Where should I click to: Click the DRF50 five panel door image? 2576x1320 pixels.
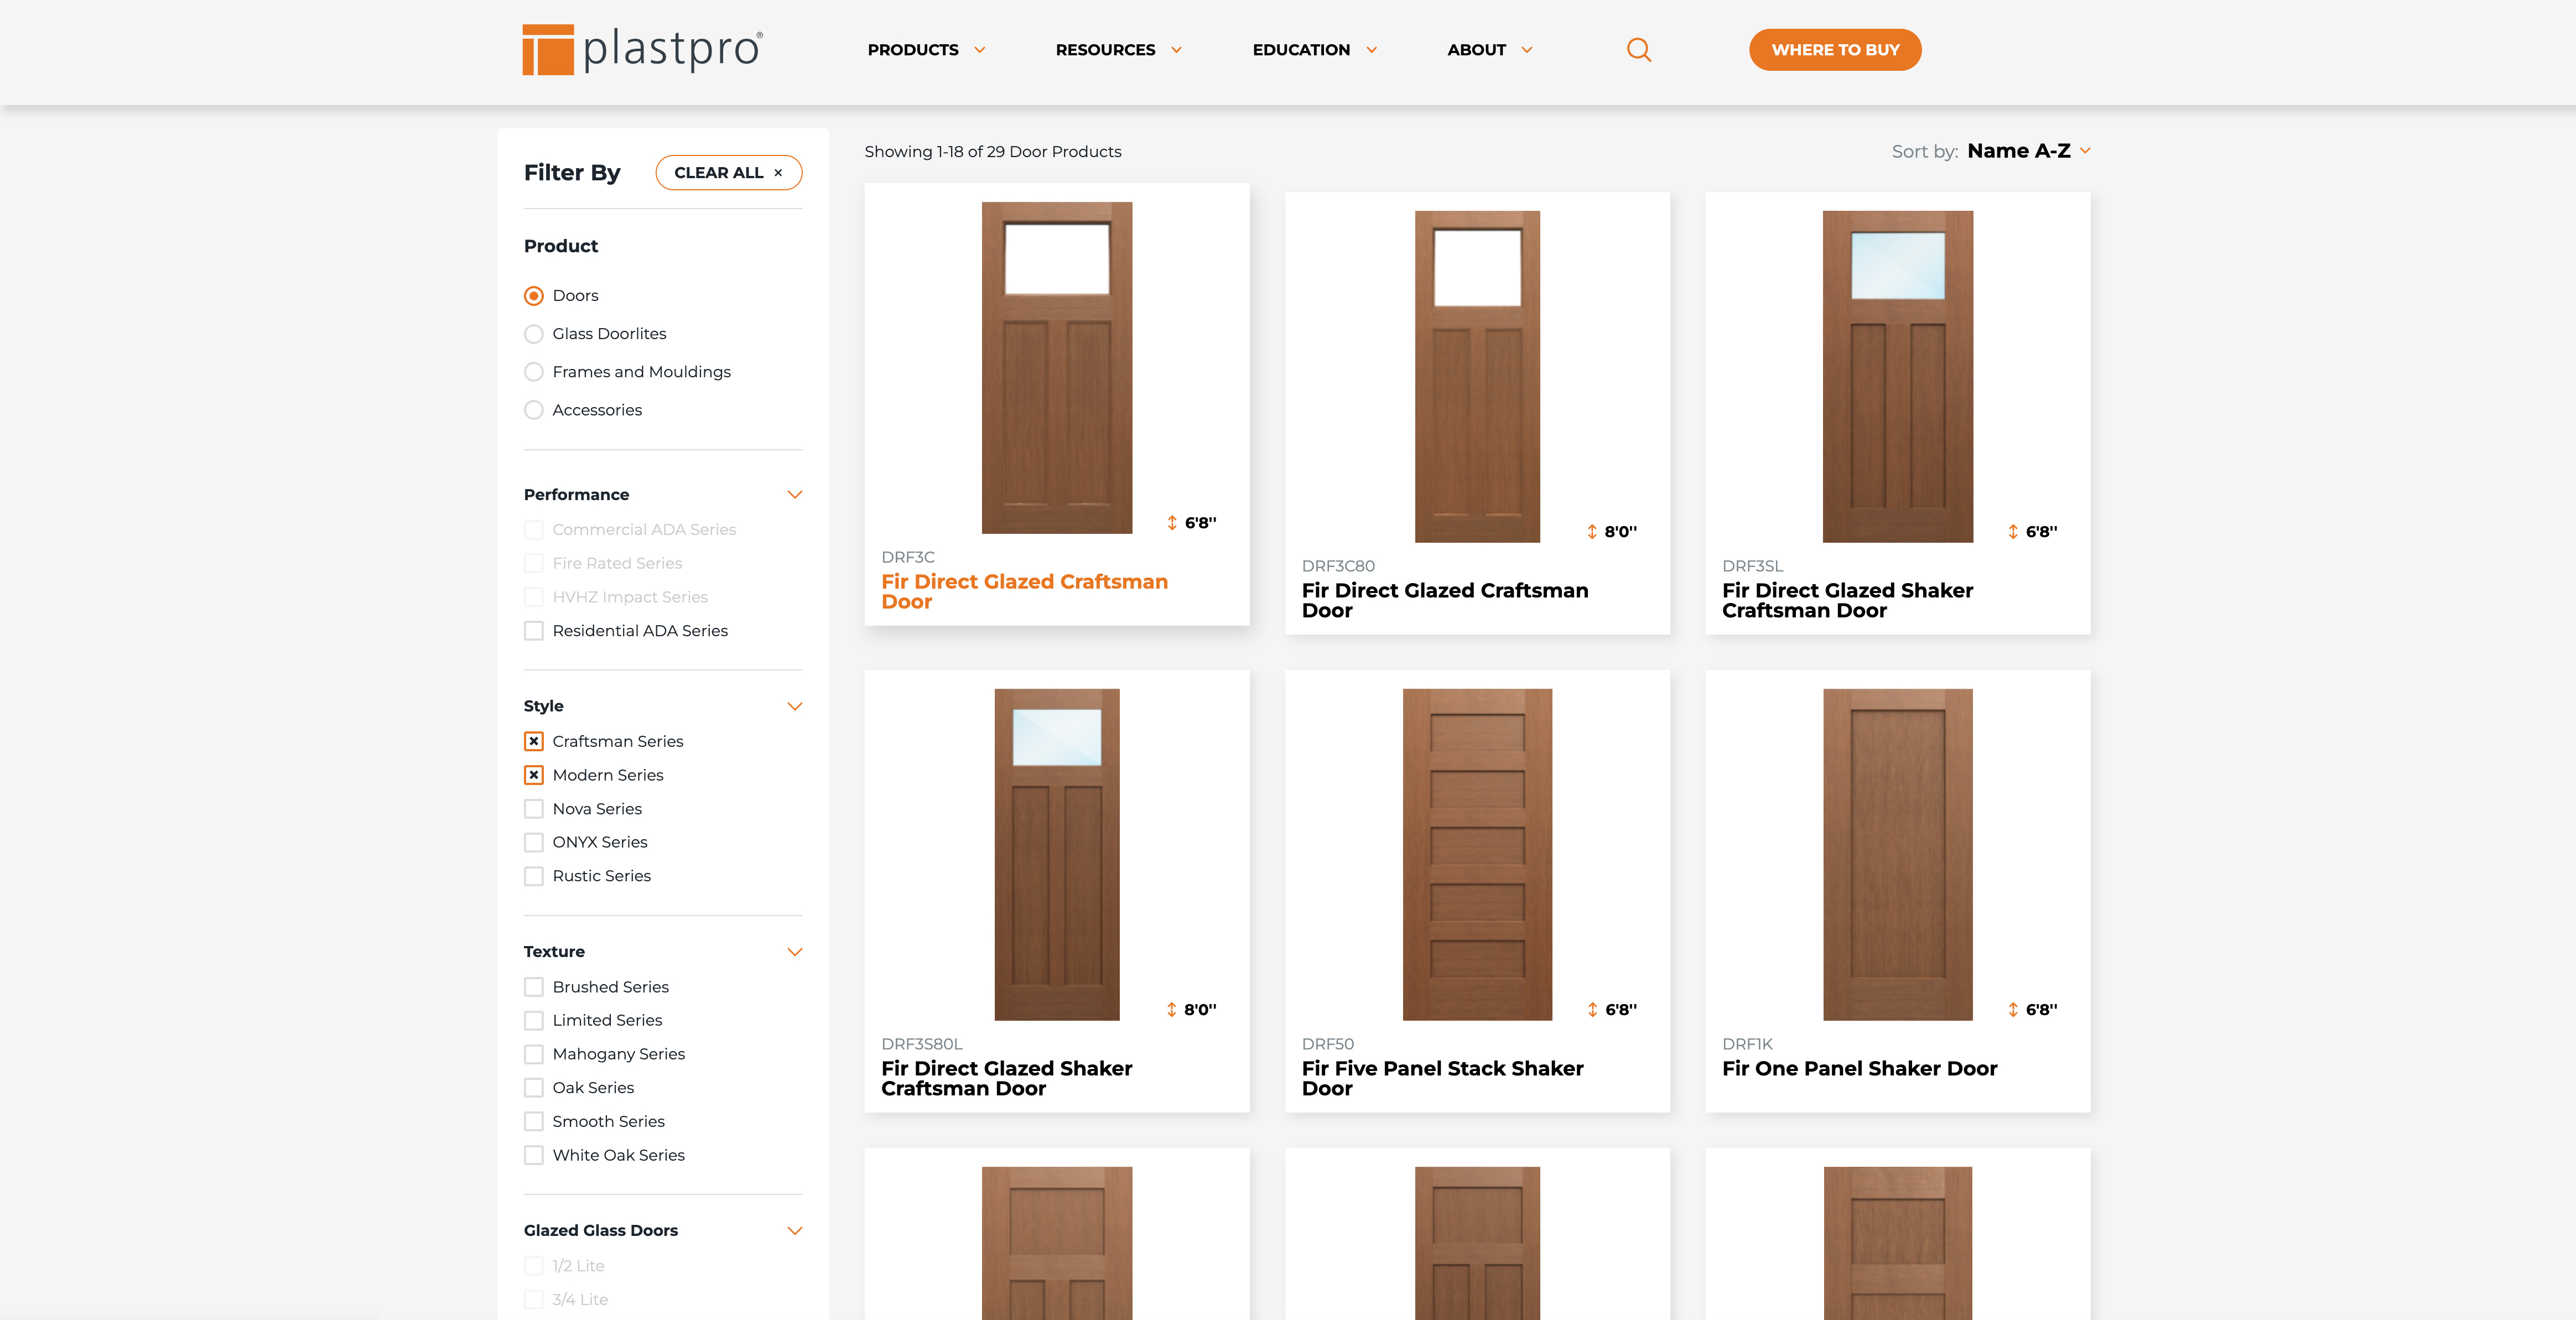(x=1477, y=855)
